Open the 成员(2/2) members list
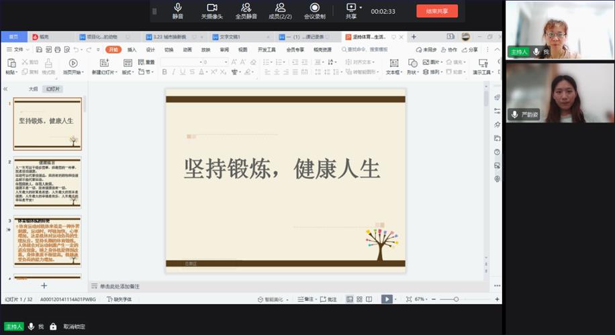Image resolution: width=615 pixels, height=335 pixels. (280, 11)
